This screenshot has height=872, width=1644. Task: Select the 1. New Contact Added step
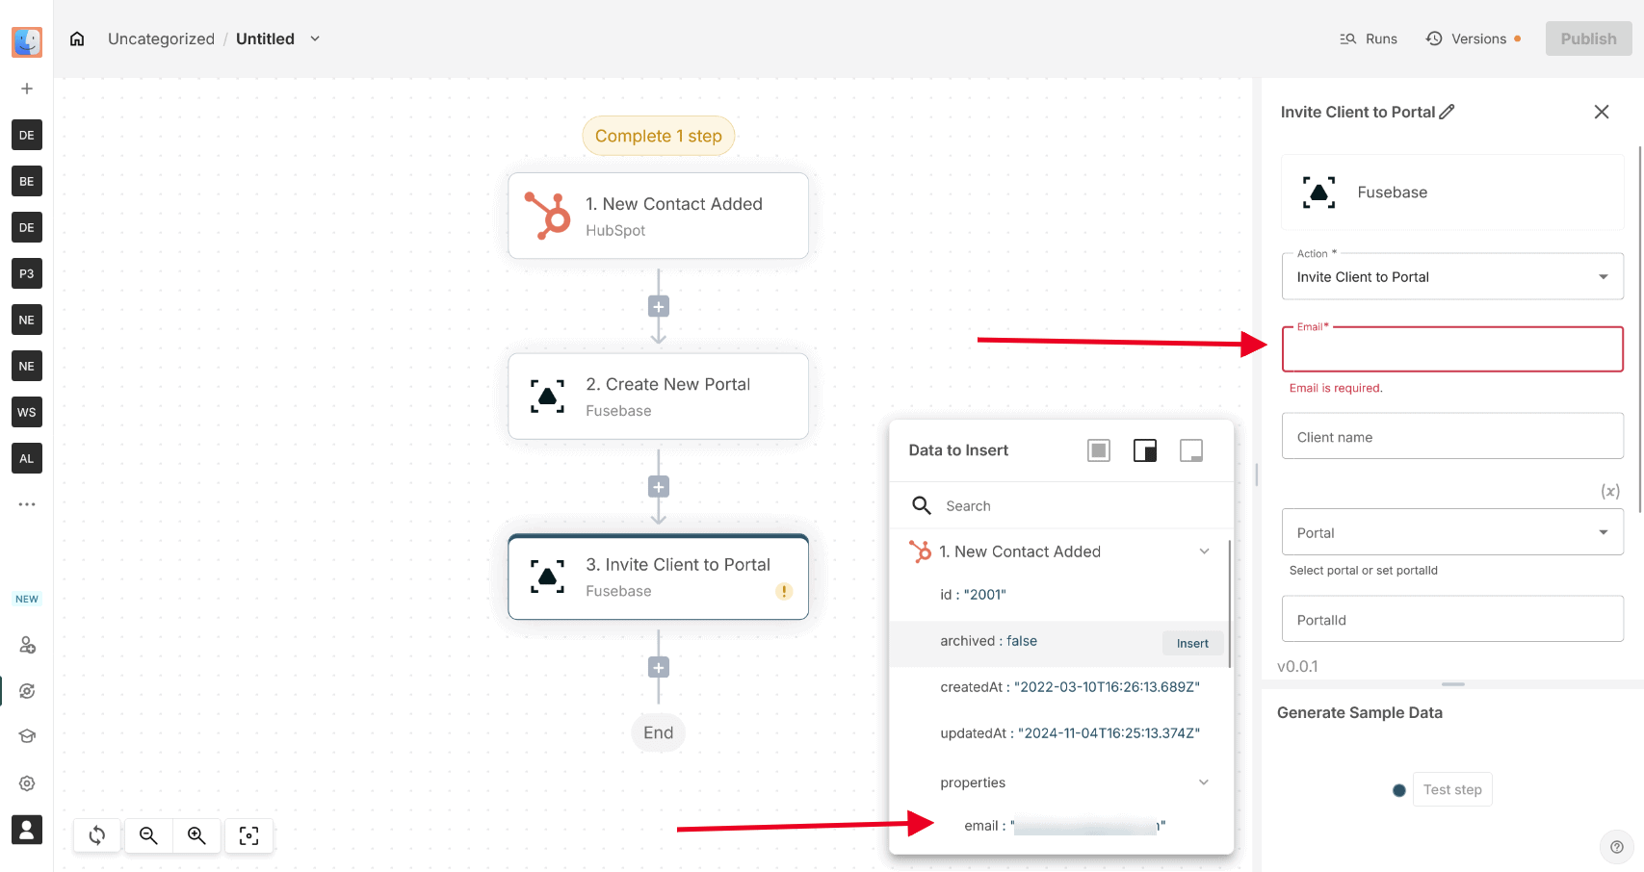659,216
